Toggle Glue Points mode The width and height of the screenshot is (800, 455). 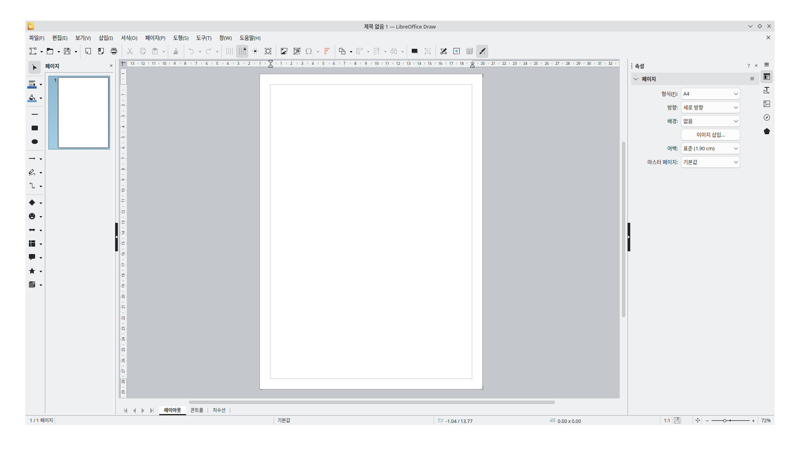pyautogui.click(x=457, y=51)
